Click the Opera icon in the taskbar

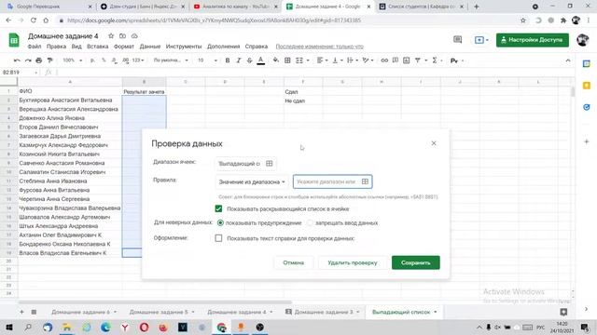pos(144,327)
